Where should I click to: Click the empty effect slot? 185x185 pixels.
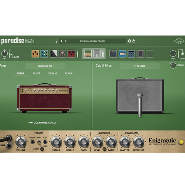coord(150,54)
